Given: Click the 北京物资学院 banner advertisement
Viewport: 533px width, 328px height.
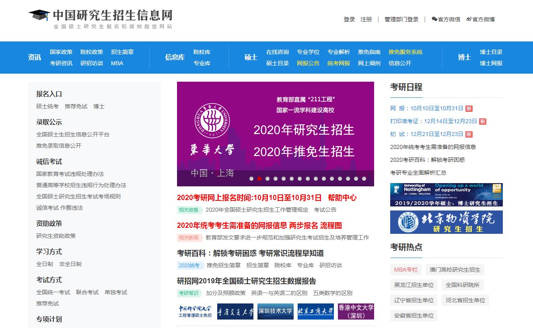Looking at the screenshot, I should [x=446, y=223].
